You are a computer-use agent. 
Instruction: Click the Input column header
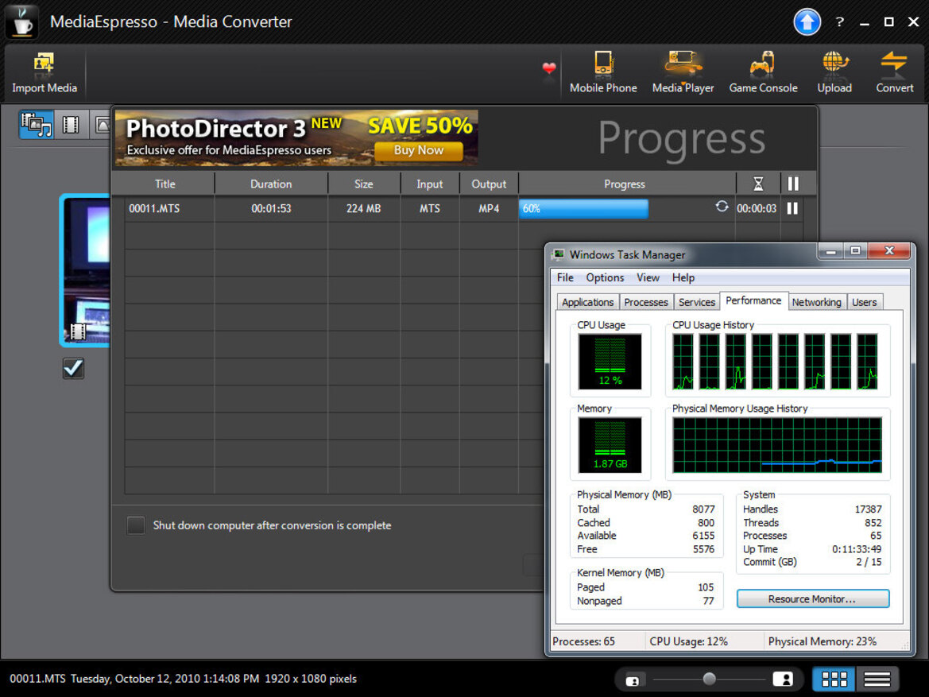click(x=430, y=184)
